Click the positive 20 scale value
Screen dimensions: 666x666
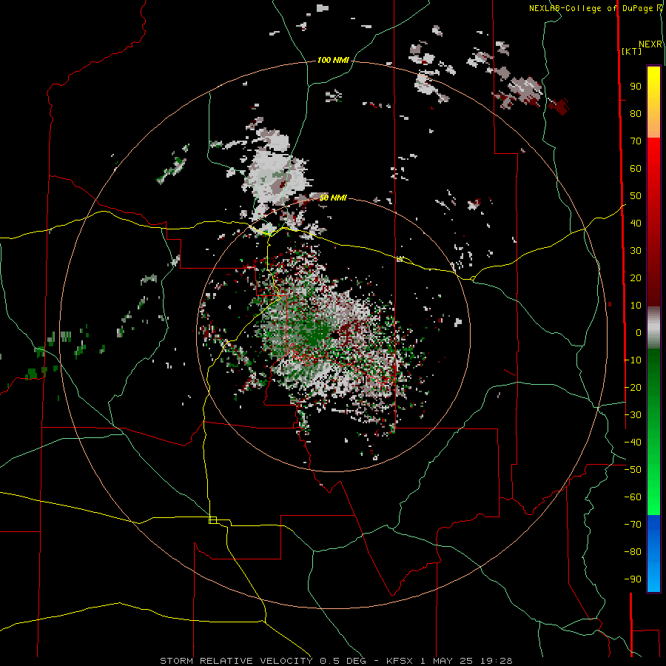point(636,278)
